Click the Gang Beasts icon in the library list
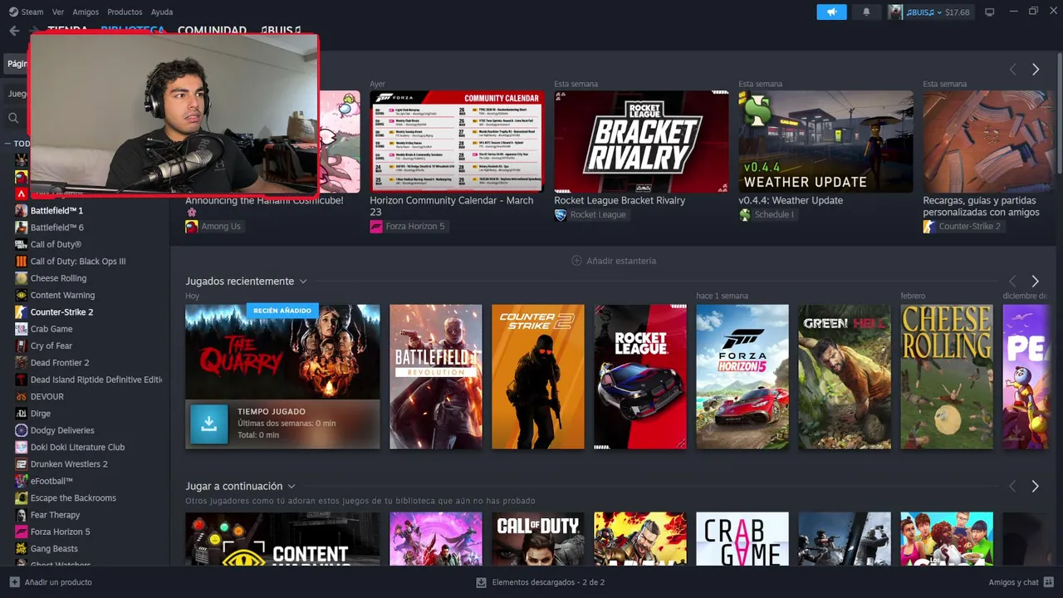The width and height of the screenshot is (1063, 598). (x=22, y=548)
